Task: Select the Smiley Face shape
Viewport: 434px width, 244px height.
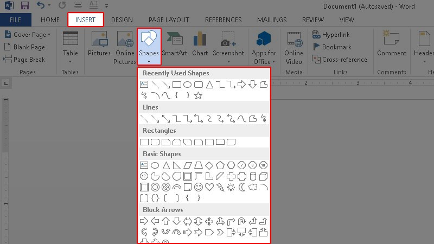Action: click(x=199, y=187)
